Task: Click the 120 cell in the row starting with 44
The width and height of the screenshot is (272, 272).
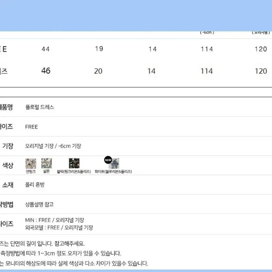Action: coord(261,49)
